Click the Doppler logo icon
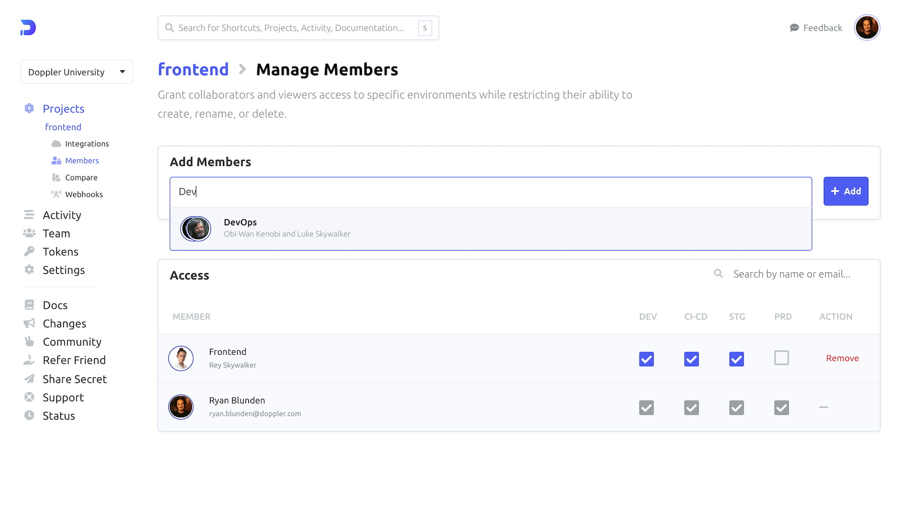Viewport: 901px width, 507px height. point(28,28)
